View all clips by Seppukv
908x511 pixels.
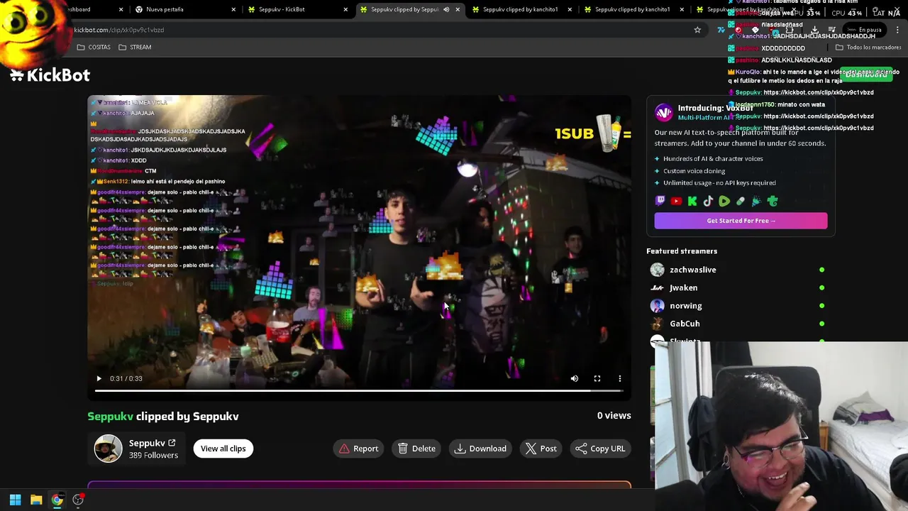(x=223, y=449)
